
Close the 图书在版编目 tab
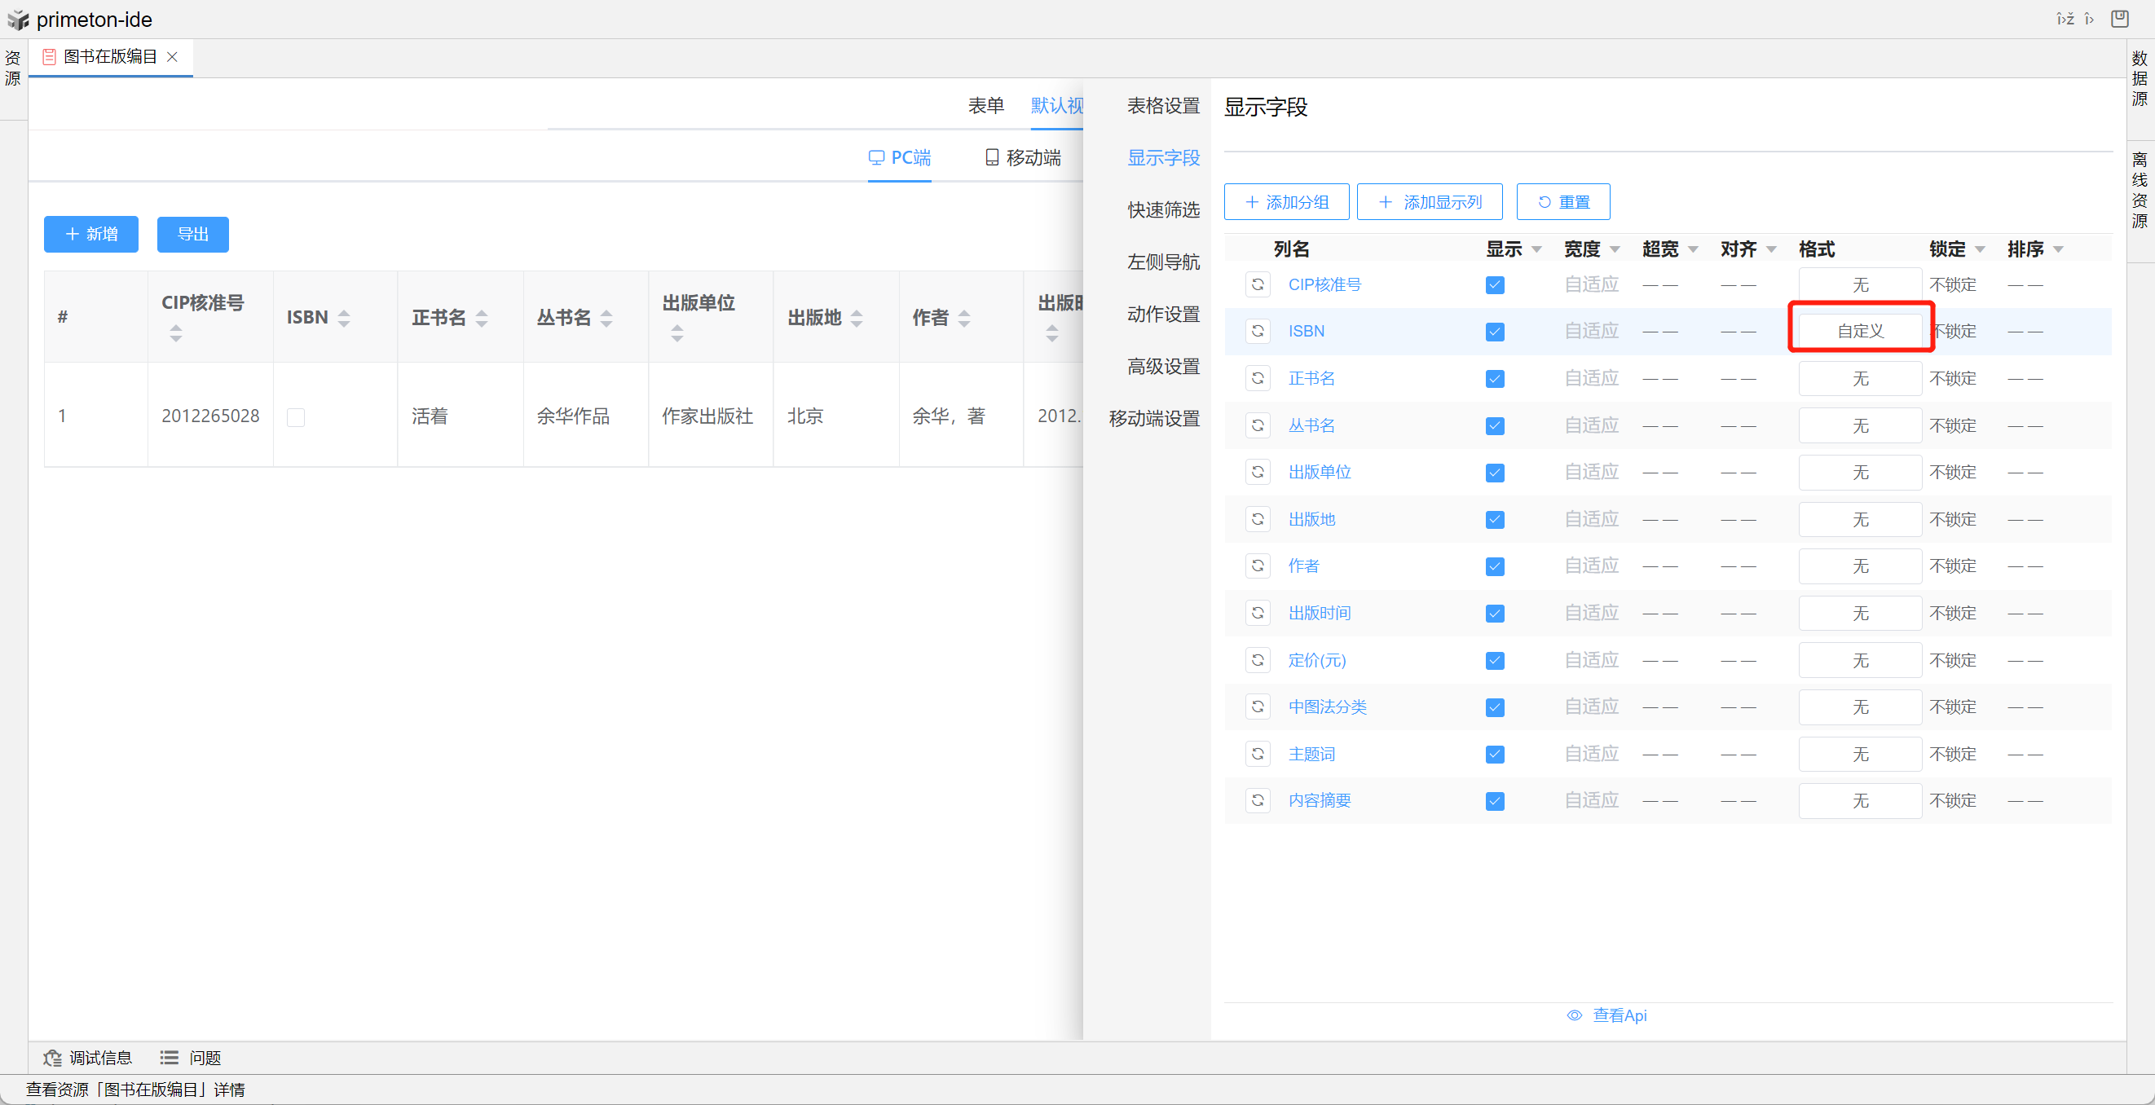172,57
